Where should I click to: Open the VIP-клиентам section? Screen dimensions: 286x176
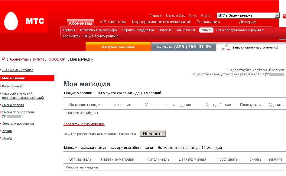(x=113, y=22)
